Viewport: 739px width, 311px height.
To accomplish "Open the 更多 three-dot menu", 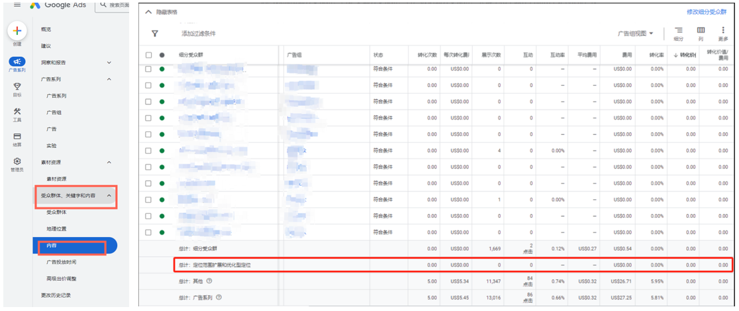I will (724, 30).
